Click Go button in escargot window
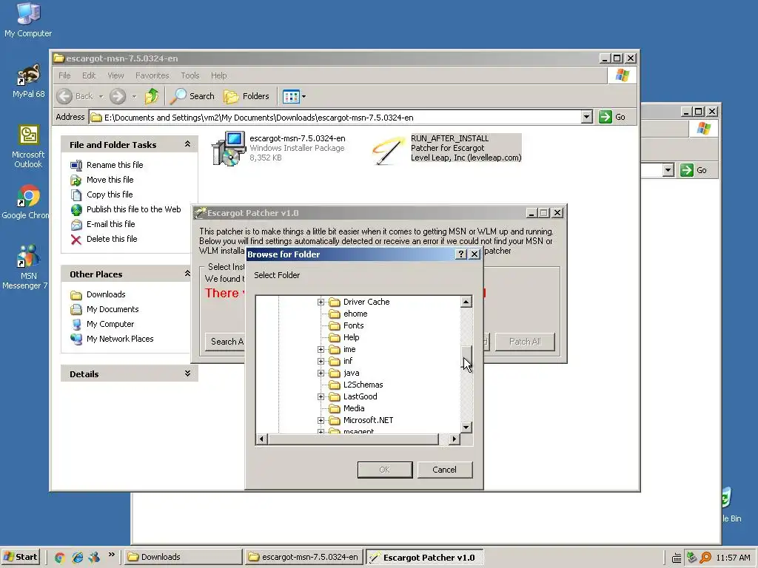The width and height of the screenshot is (758, 568). [x=612, y=117]
